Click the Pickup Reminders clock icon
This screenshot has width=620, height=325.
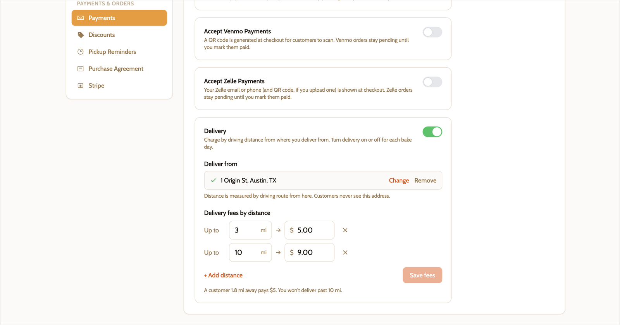[x=81, y=52]
